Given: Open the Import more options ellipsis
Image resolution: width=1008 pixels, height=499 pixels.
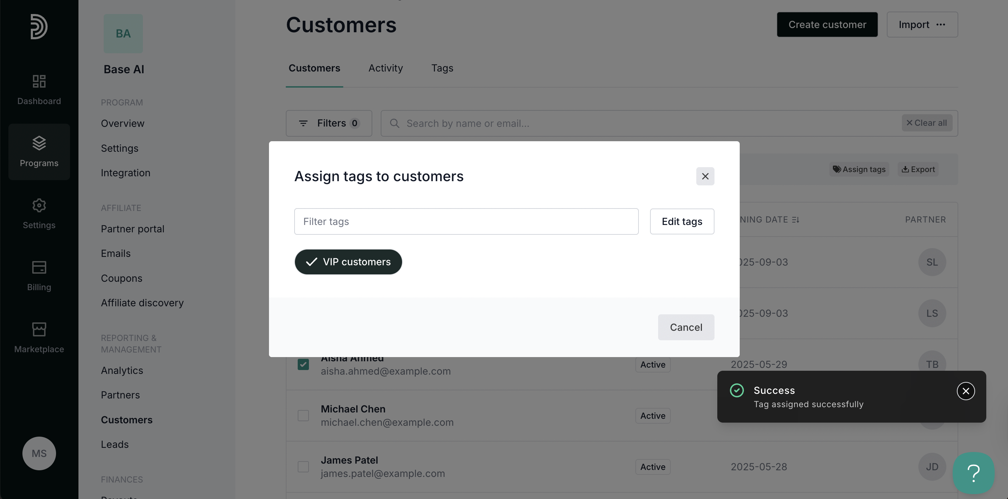Looking at the screenshot, I should click(941, 25).
